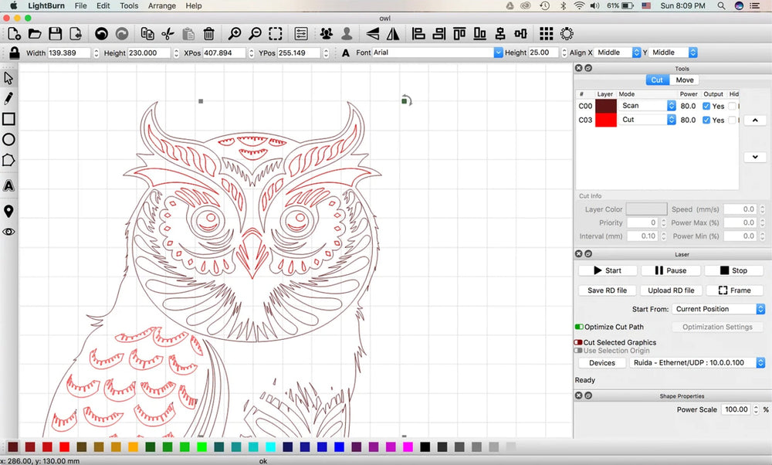
Task: Toggle the Optimize Cut Path switch
Action: 579,327
